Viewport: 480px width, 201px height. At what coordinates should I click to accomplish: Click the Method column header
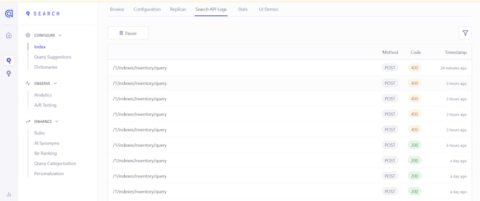(390, 52)
